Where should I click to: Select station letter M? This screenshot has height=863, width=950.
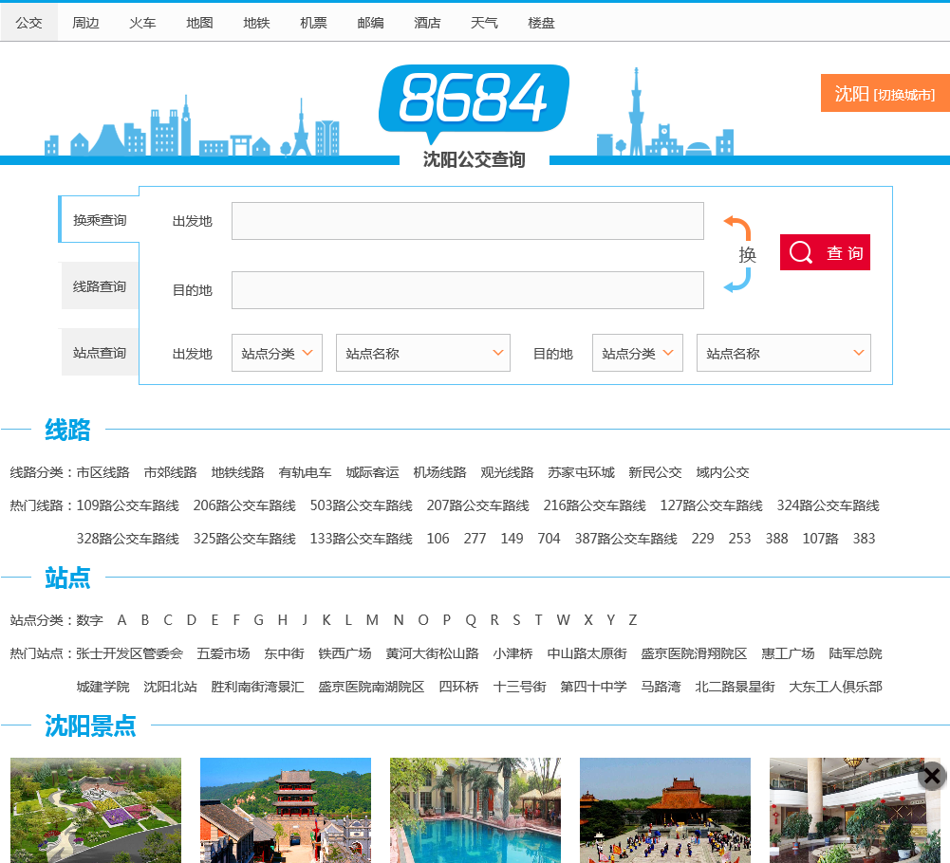[x=372, y=620]
